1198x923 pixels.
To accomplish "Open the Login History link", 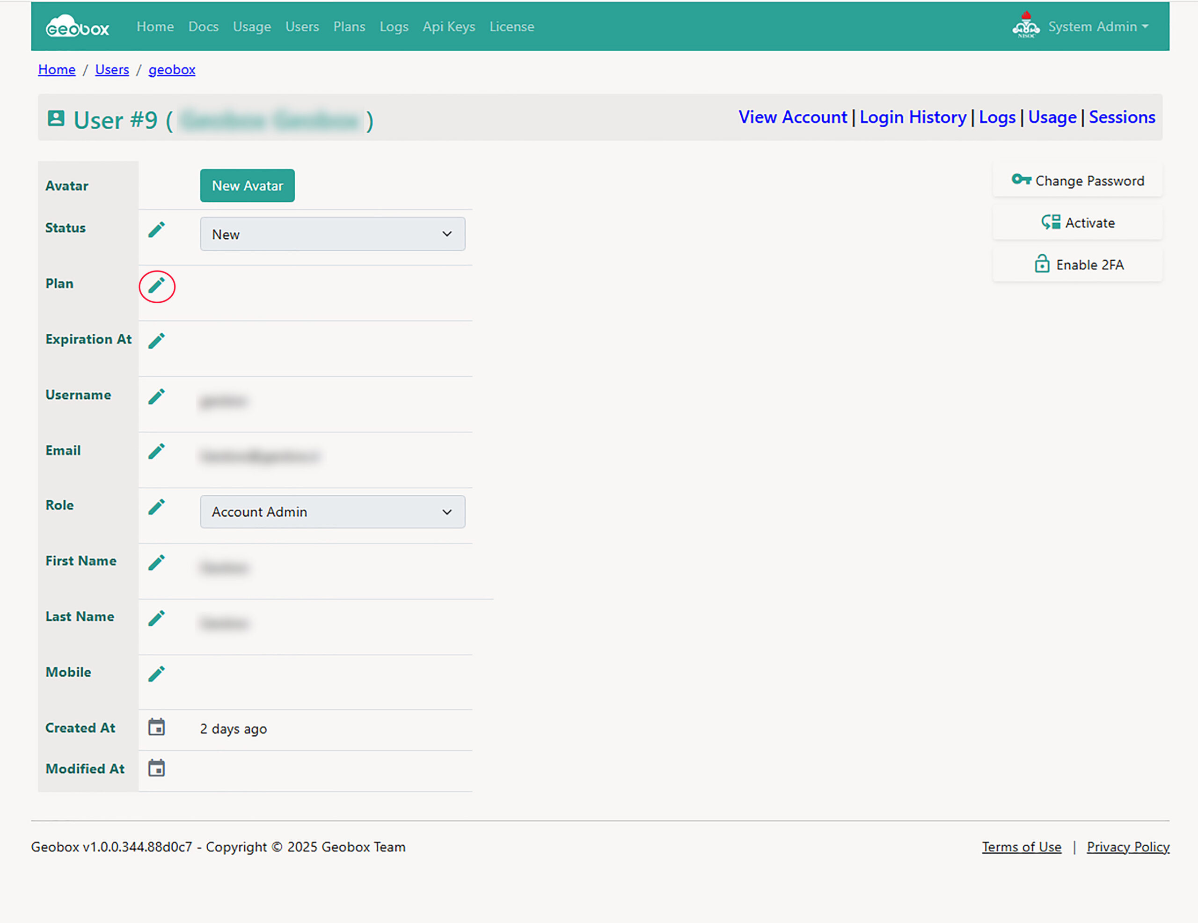I will (912, 117).
